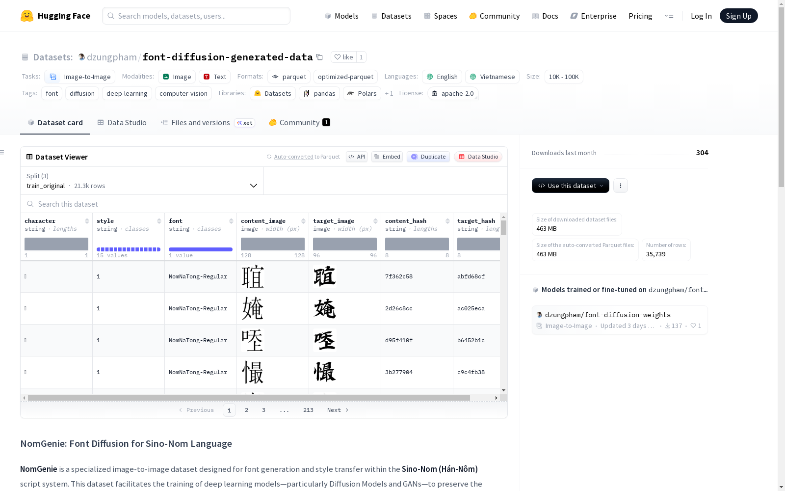Viewport: 785px width, 491px height.
Task: Like the dataset with heart button
Action: pos(343,57)
